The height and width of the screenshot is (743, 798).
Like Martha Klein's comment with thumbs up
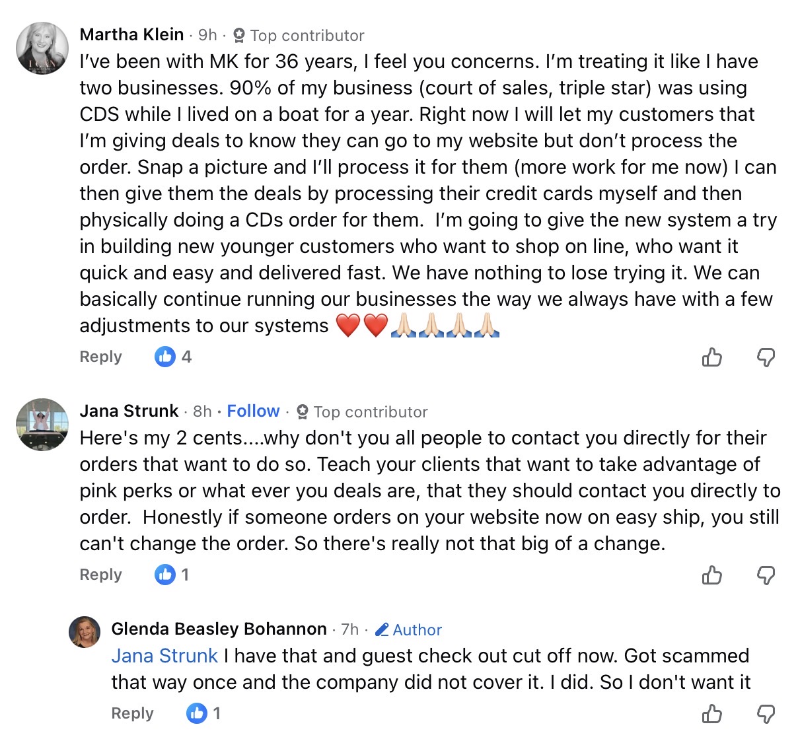[712, 357]
